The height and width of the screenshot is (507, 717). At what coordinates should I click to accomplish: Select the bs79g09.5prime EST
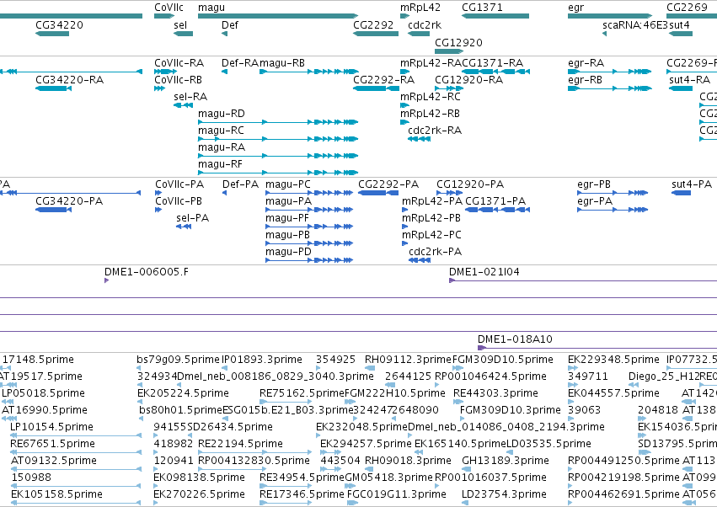(137, 368)
